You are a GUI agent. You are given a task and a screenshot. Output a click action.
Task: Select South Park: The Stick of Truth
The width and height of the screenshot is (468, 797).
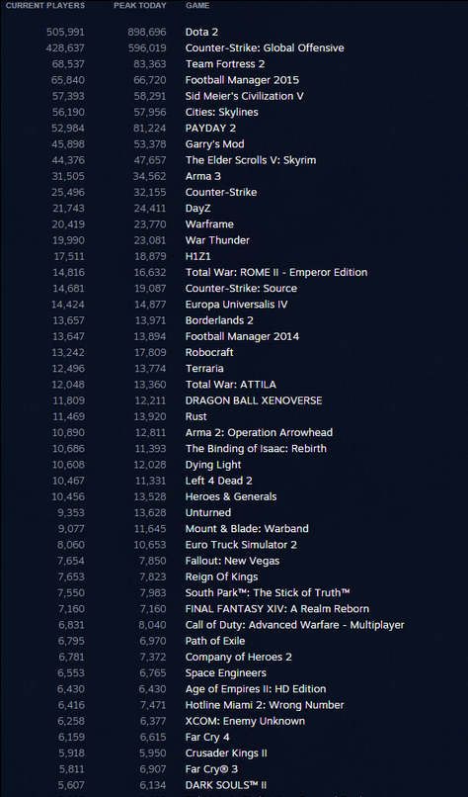[x=268, y=592]
